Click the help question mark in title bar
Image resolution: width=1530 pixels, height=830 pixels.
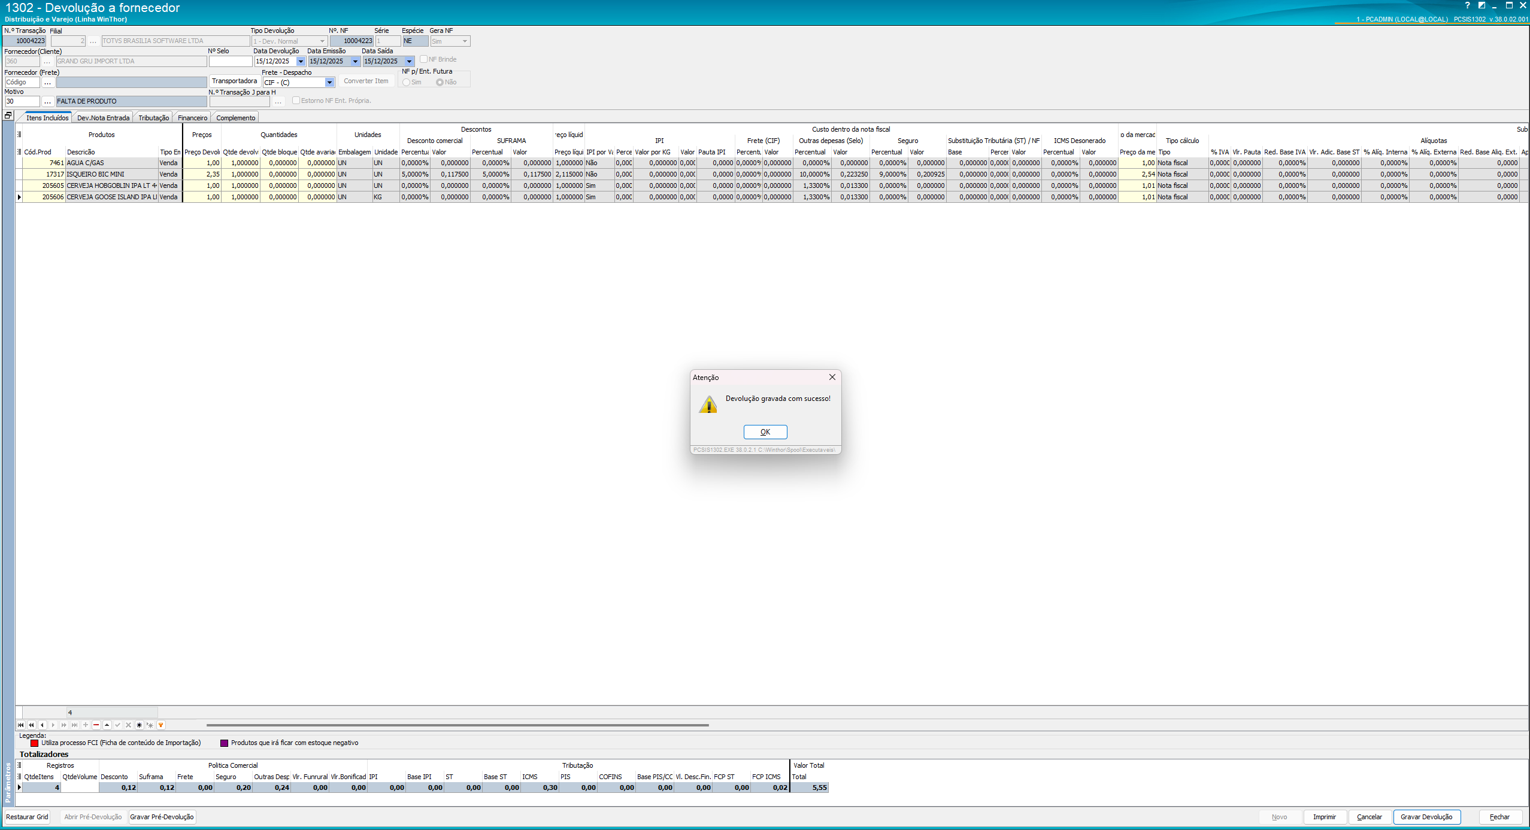pyautogui.click(x=1467, y=5)
